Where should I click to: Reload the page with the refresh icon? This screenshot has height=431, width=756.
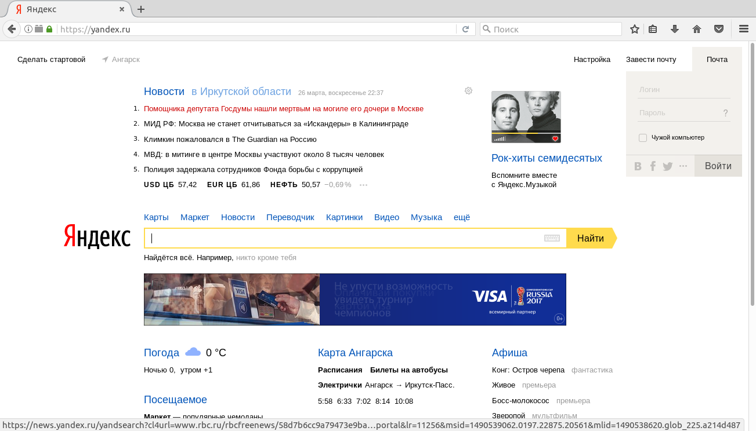465,29
